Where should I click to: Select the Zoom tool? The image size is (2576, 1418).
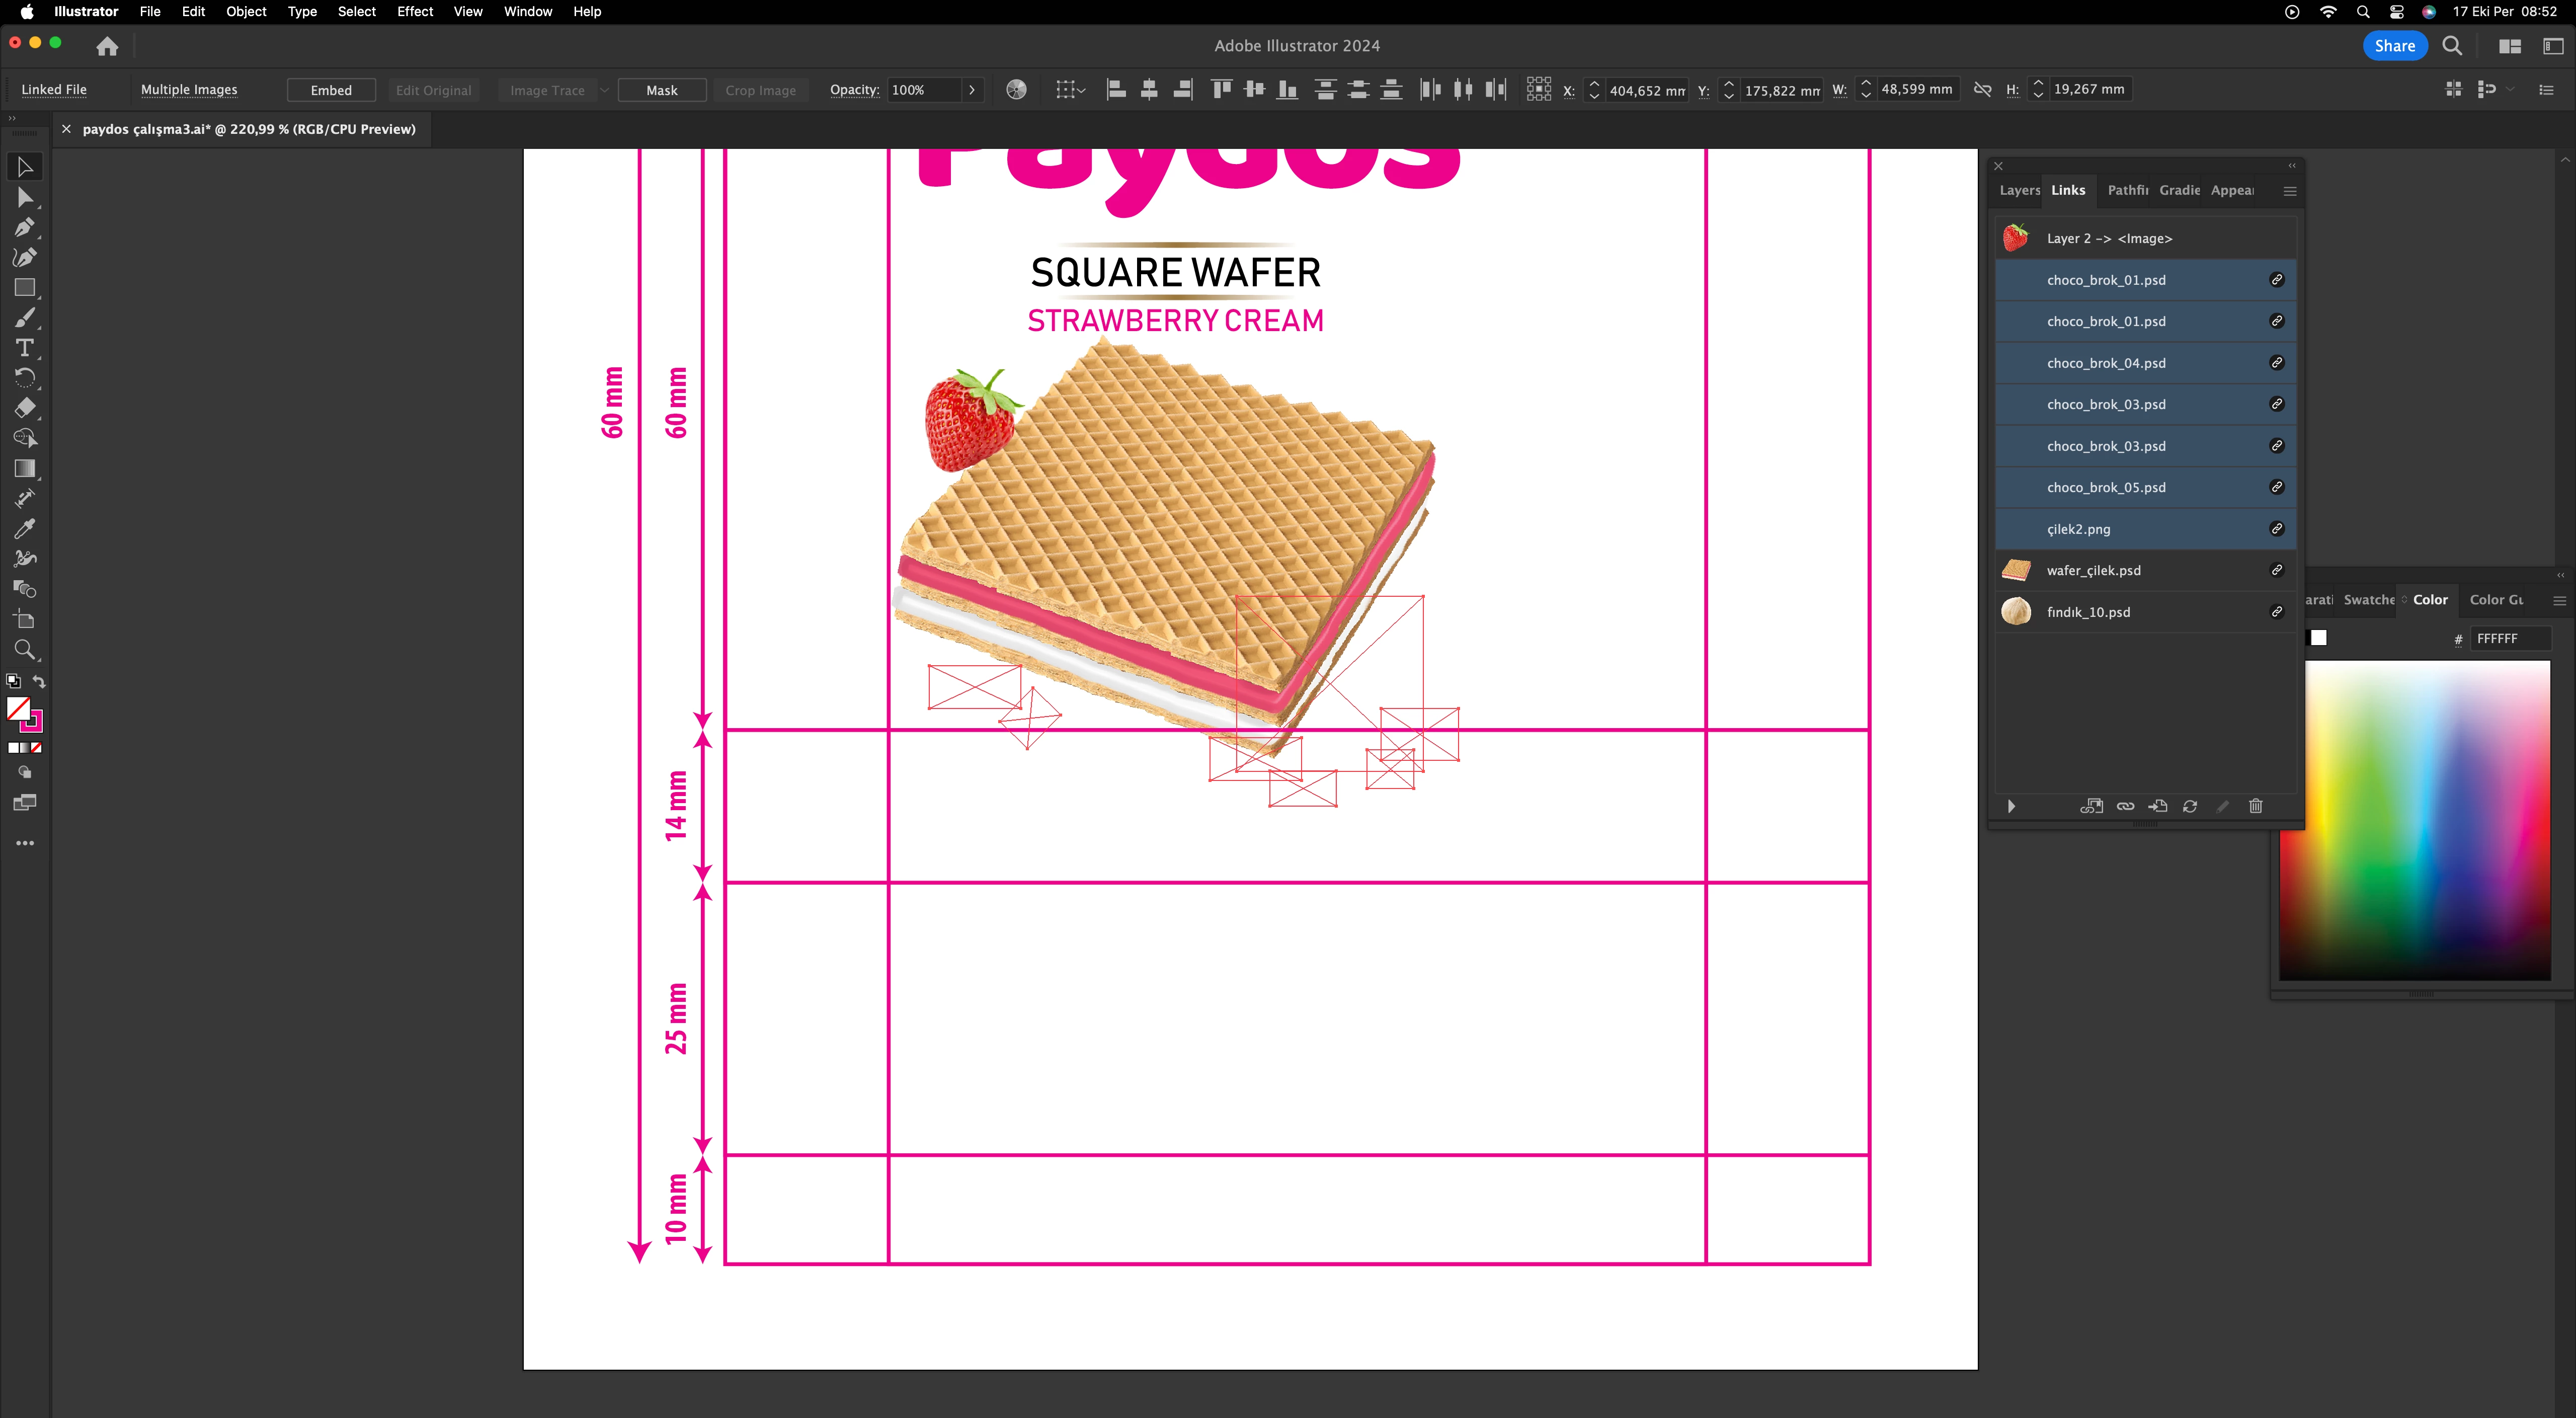tap(24, 650)
